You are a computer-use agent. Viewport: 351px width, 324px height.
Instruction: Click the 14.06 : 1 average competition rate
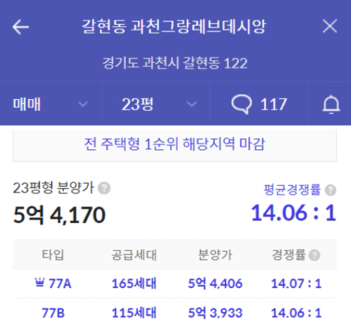[294, 213]
